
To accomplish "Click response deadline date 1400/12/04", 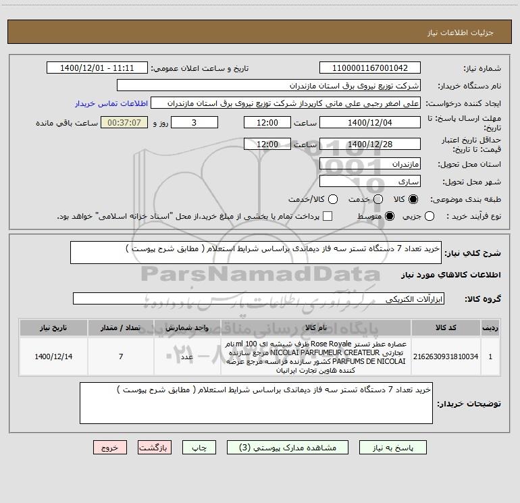I will coord(370,122).
